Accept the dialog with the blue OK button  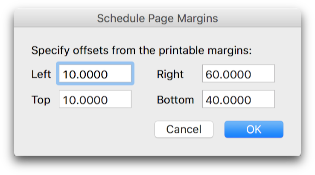pos(254,129)
